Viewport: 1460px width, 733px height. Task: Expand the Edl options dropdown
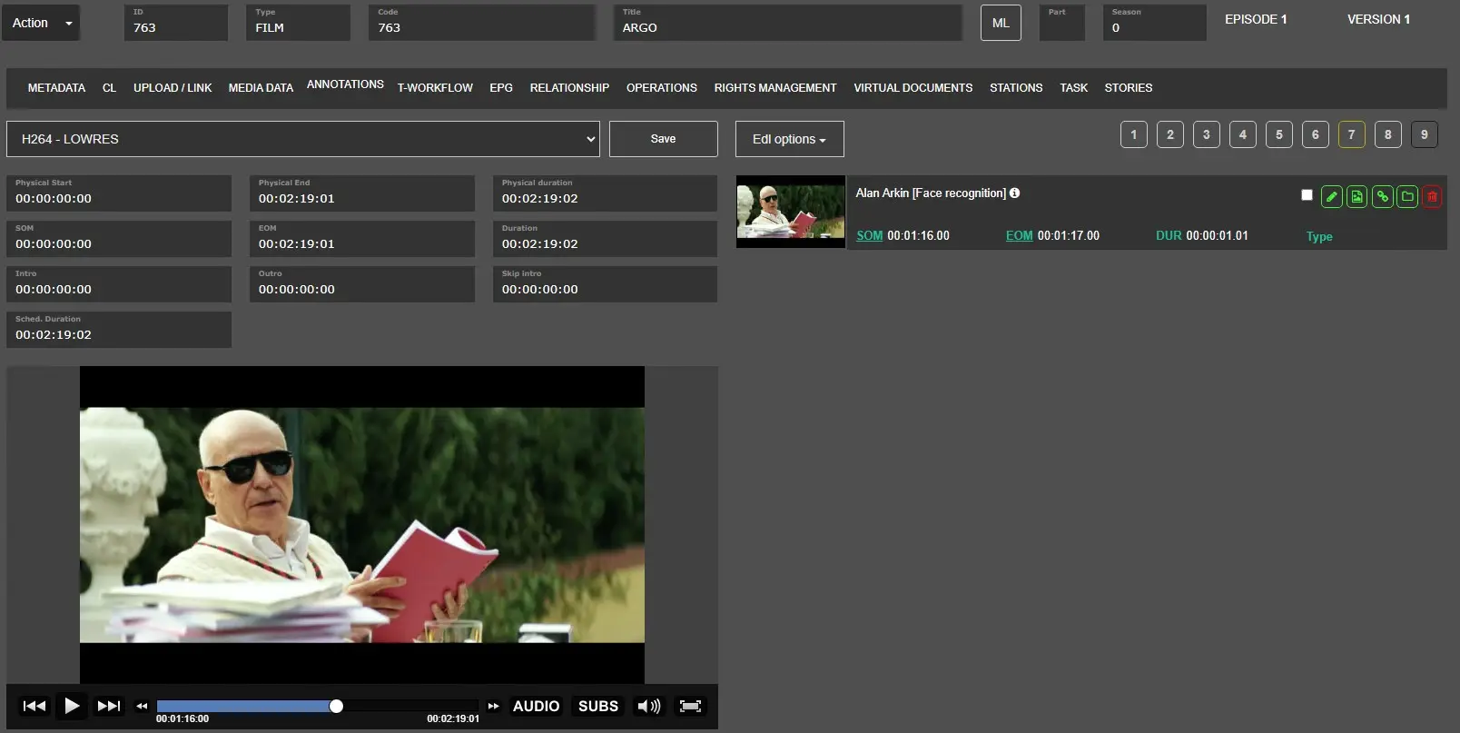point(789,139)
